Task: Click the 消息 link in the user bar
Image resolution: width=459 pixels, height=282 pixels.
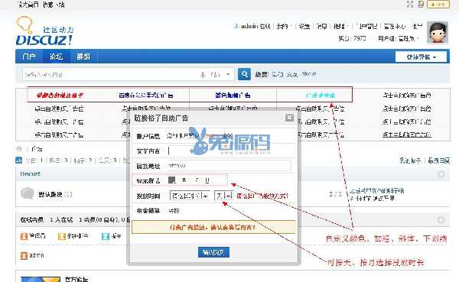Action: [321, 26]
